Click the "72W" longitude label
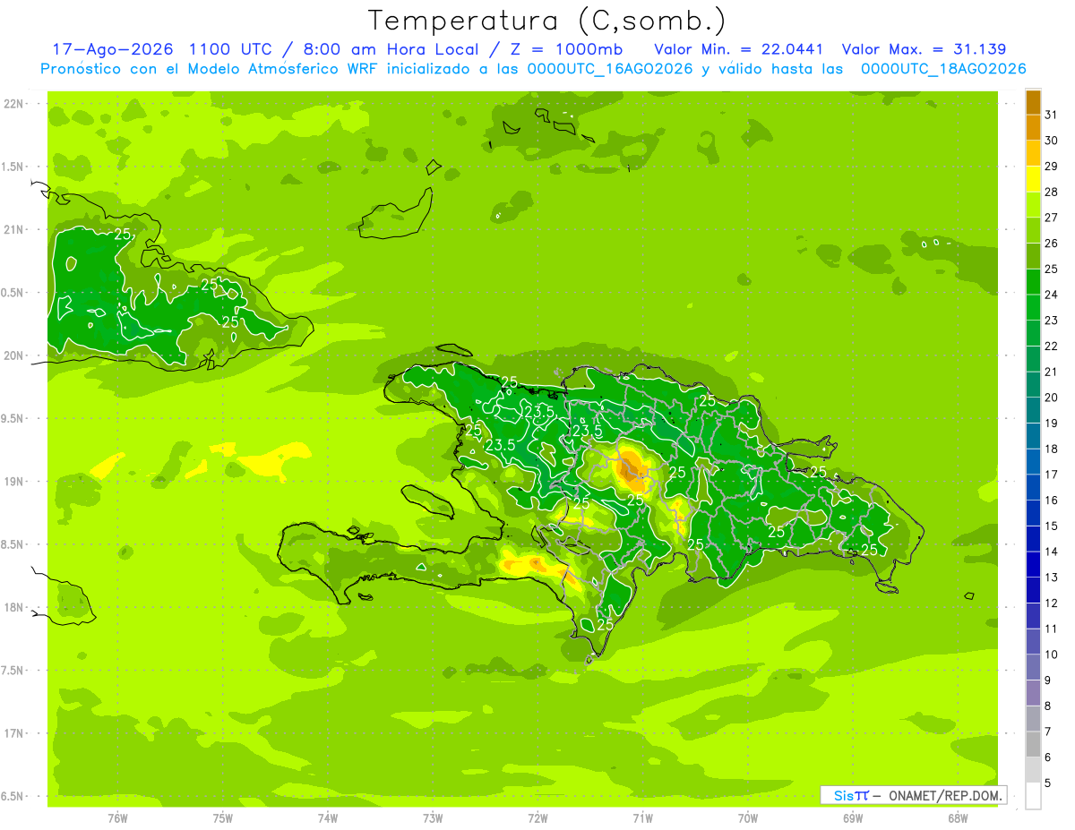The image size is (1075, 830). tap(537, 818)
